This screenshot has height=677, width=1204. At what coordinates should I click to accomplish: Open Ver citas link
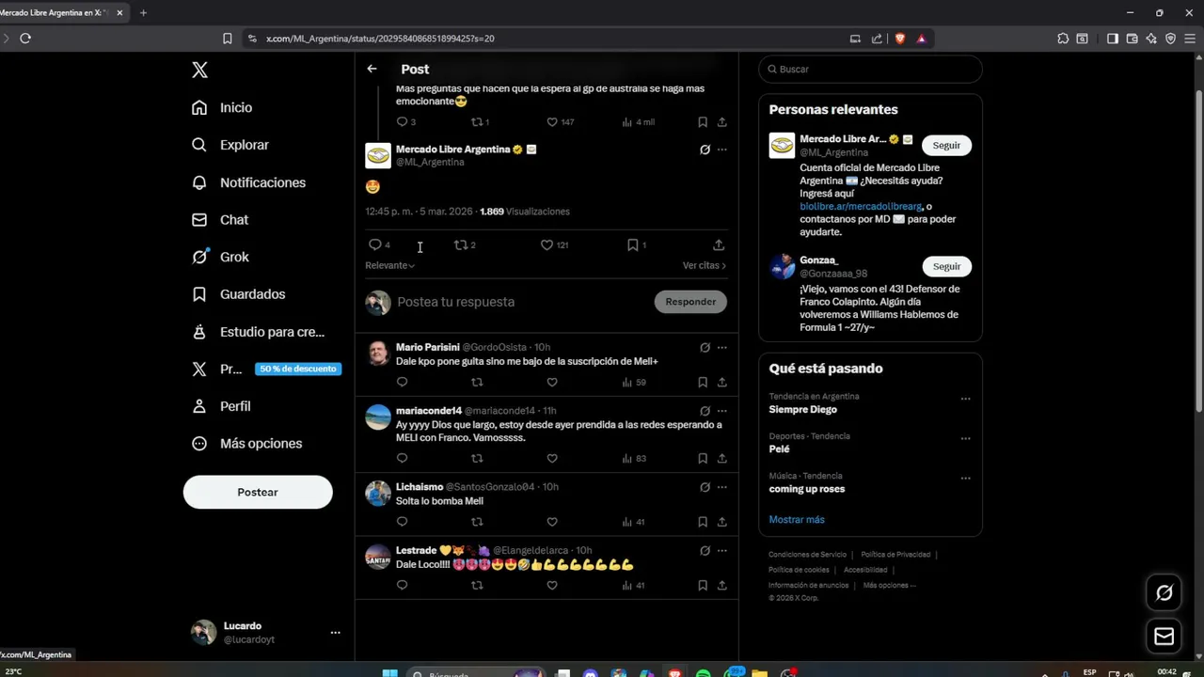tap(704, 265)
